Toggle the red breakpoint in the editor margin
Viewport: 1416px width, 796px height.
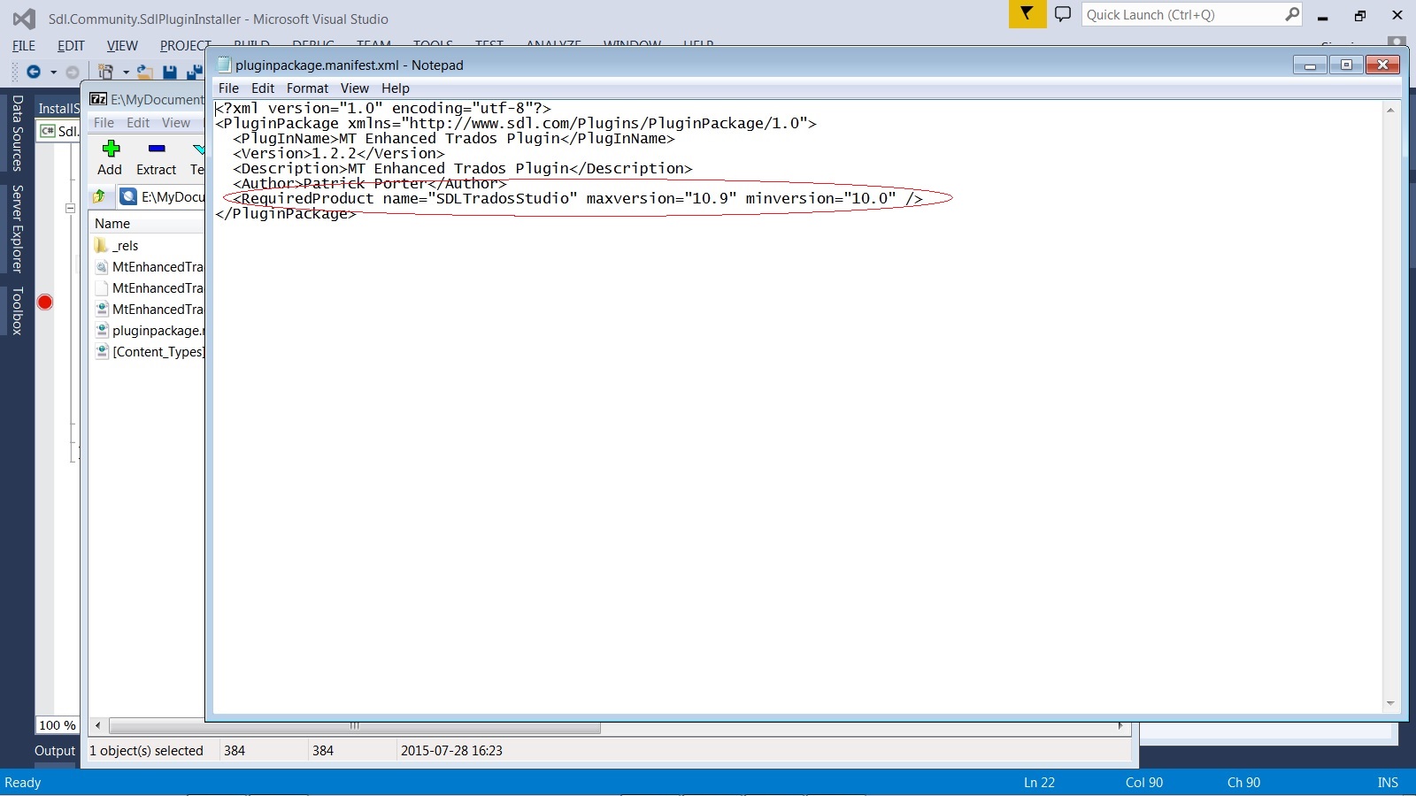click(45, 302)
